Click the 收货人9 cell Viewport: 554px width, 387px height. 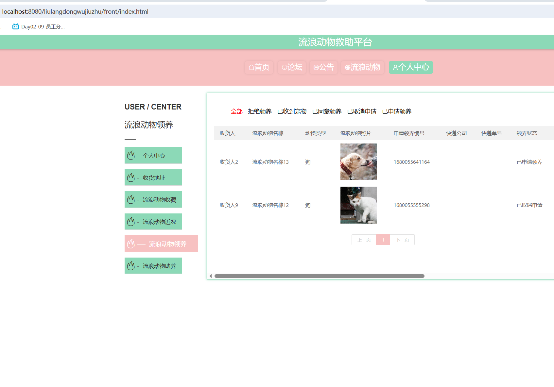coord(229,205)
